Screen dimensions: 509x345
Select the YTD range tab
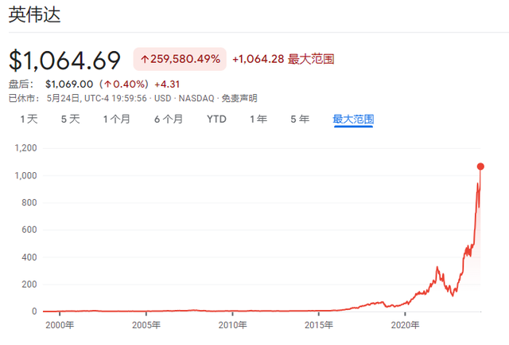pyautogui.click(x=216, y=120)
